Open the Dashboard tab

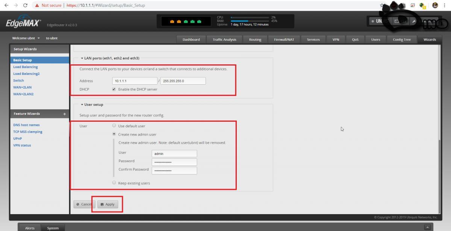[x=191, y=39]
